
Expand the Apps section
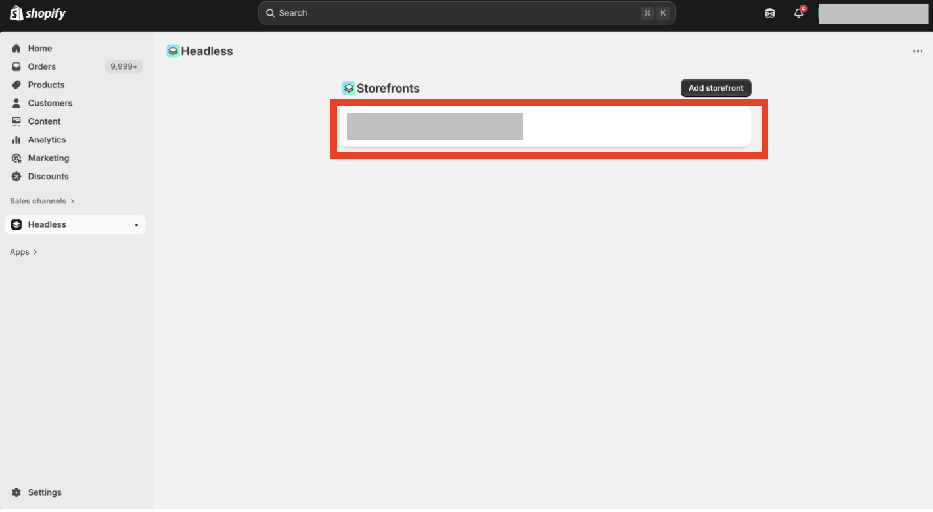[24, 253]
